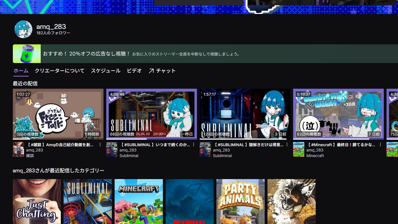398x224 pixels.
Task: Click the 182人のフォロワー follower count
Action: tap(53, 33)
